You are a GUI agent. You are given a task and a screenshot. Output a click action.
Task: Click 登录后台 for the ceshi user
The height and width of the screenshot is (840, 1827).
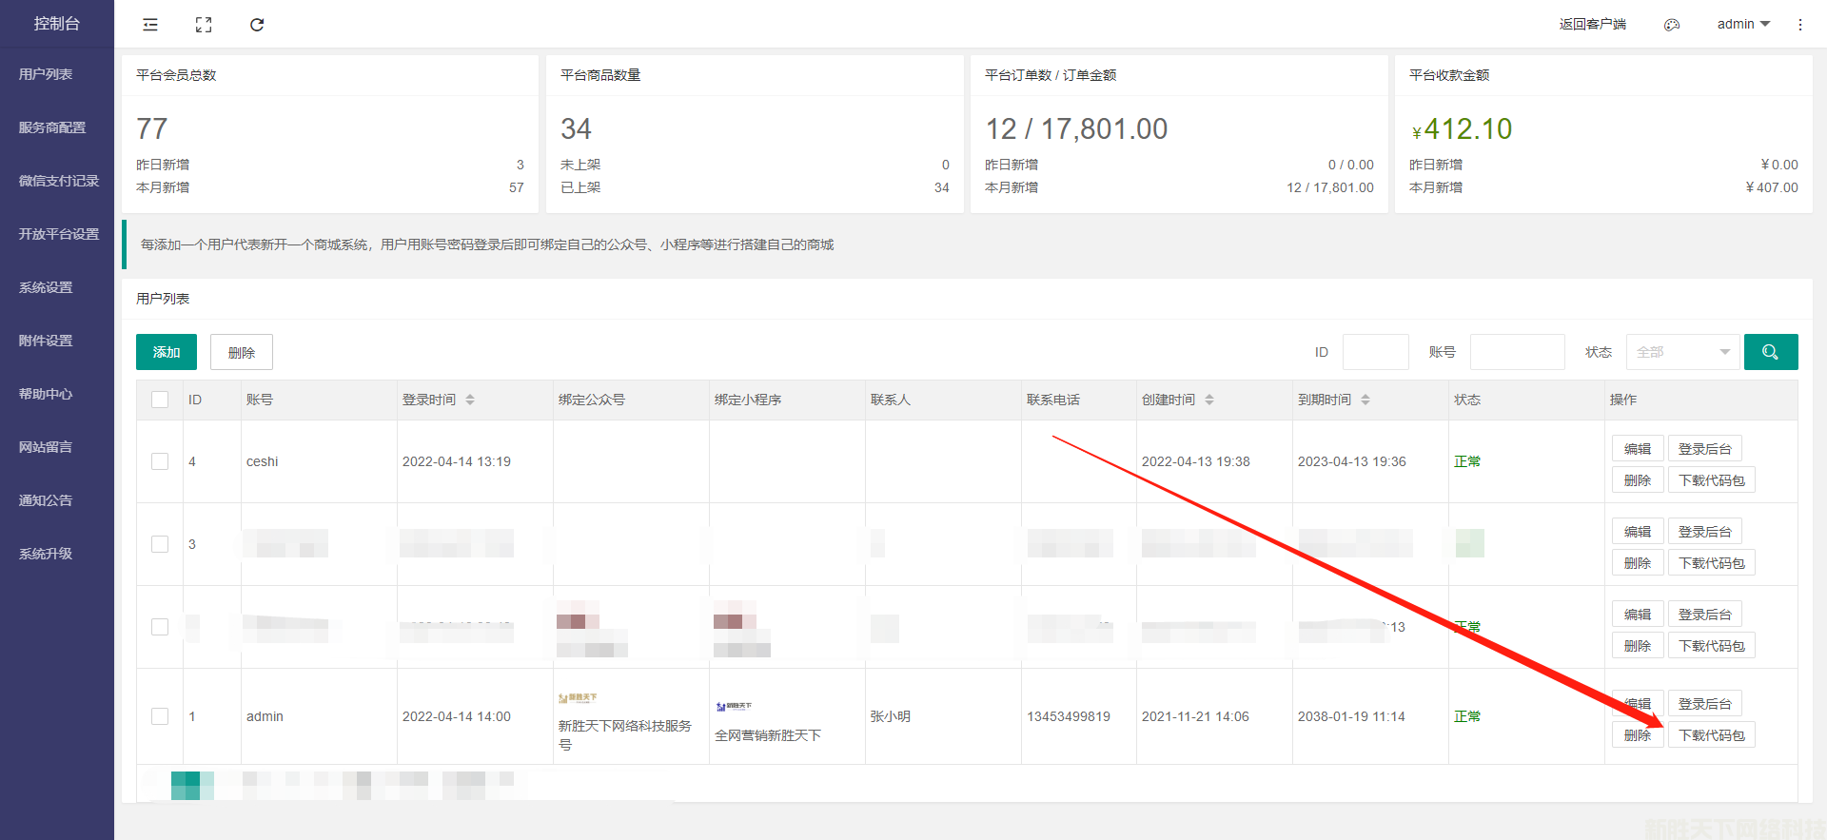(x=1704, y=449)
